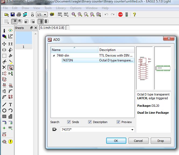Click the Zoom in magnifier icon

tap(80, 14)
